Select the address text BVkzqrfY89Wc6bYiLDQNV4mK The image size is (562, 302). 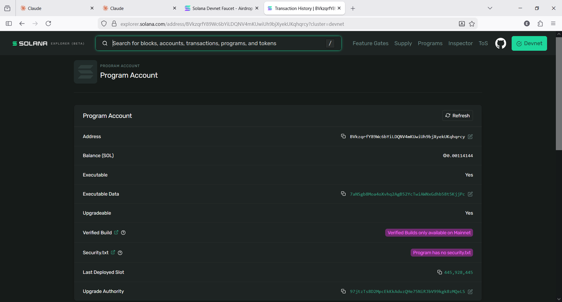click(x=407, y=136)
